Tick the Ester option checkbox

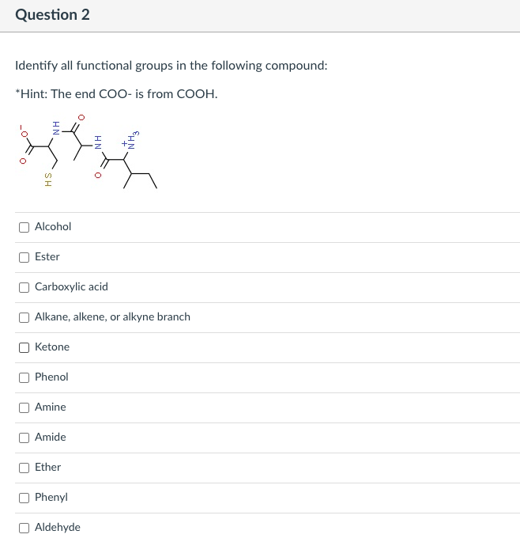point(24,257)
